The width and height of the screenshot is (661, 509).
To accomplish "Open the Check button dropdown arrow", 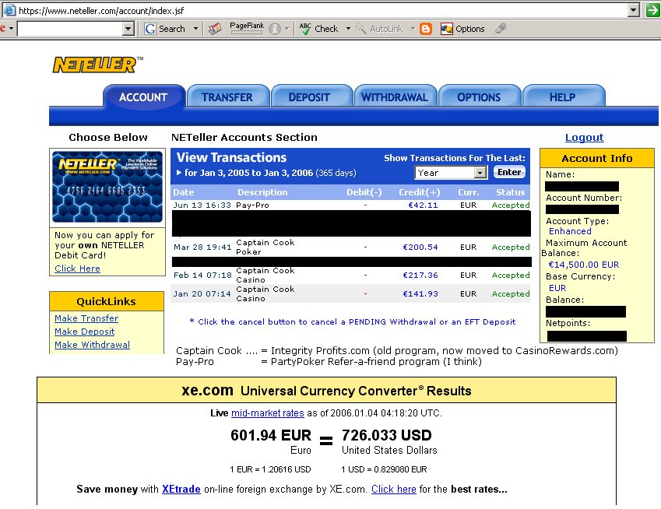I will click(348, 29).
